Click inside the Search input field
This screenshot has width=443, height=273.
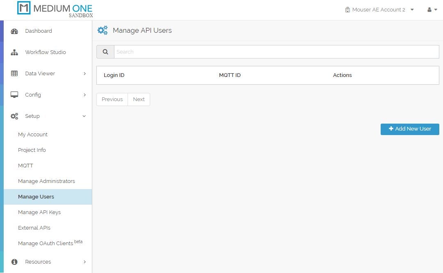[246, 52]
